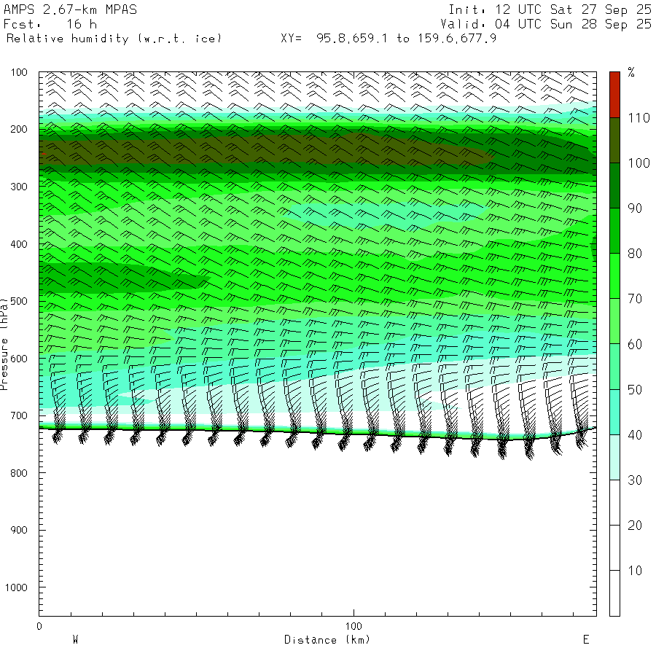Image resolution: width=656 pixels, height=656 pixels.
Task: Click the colorbar value label '100'
Action: pos(639,163)
